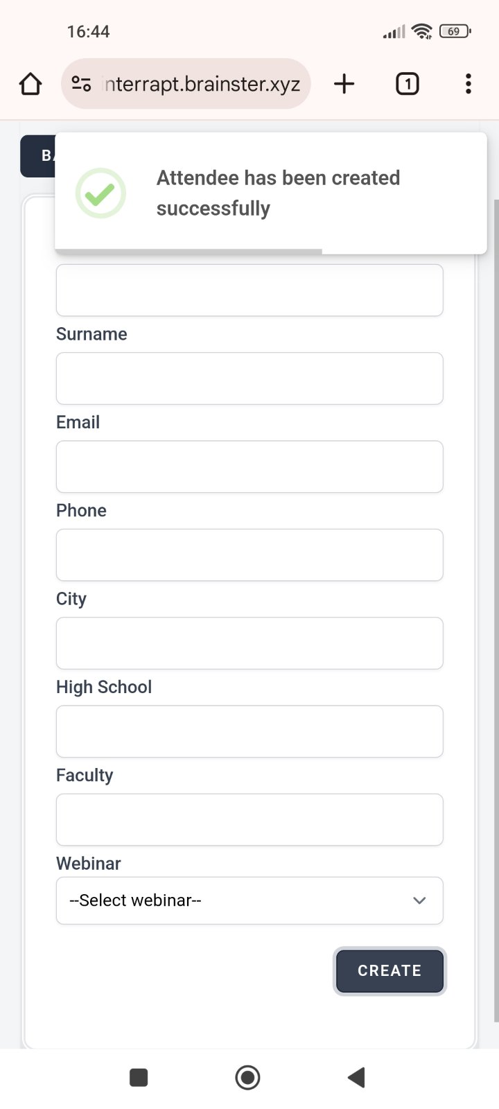This screenshot has width=499, height=1109.
Task: Click the webinar dropdown chevron arrow
Action: click(x=419, y=900)
